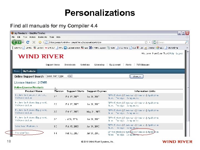Viewport: 200px width, 150px height.
Task: Open the Help menu
Action: point(58,37)
